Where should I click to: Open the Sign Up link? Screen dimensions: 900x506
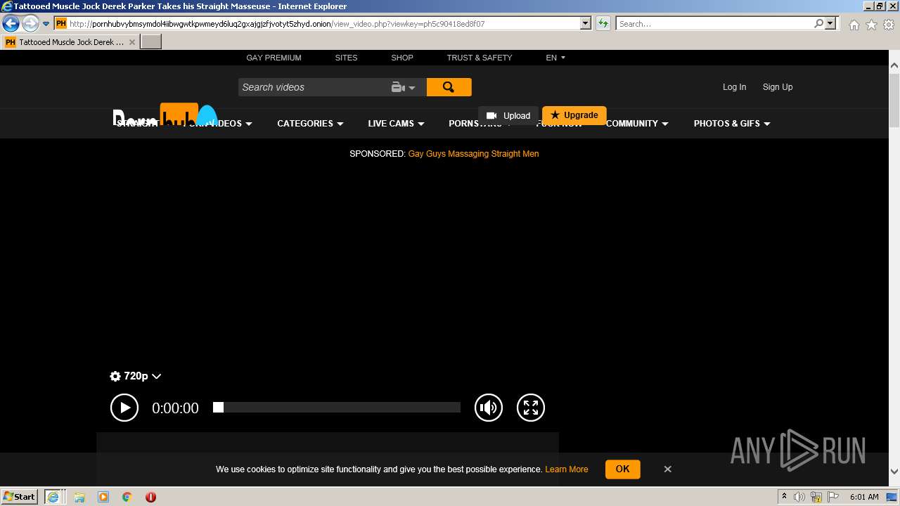tap(778, 87)
